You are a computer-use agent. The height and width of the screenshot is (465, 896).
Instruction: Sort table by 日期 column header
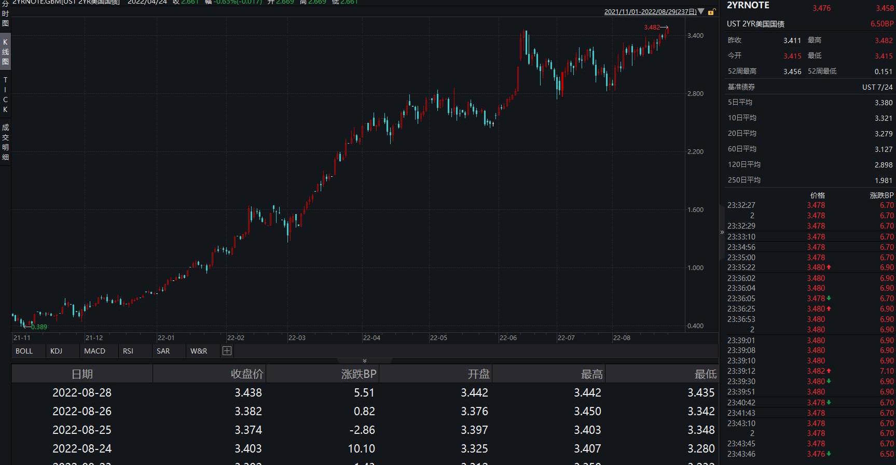[x=82, y=374]
